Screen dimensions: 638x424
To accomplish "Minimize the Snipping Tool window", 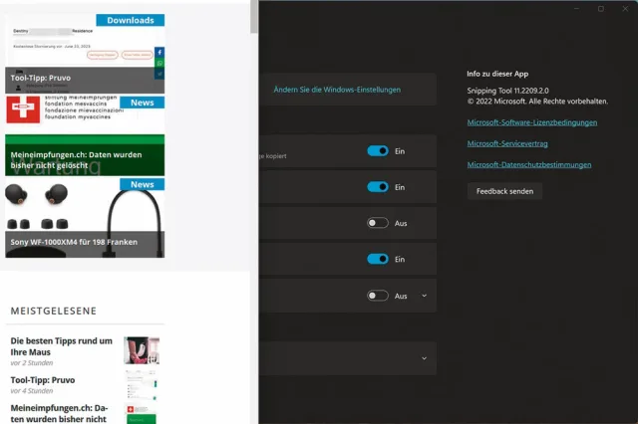I will point(576,9).
